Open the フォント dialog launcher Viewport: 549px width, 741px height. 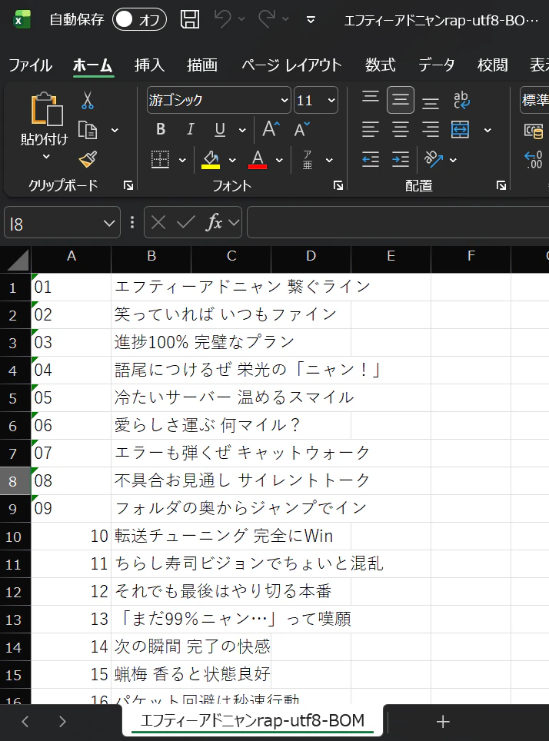point(338,185)
